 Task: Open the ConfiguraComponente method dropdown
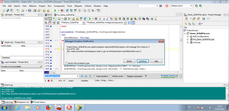pos(125,23)
